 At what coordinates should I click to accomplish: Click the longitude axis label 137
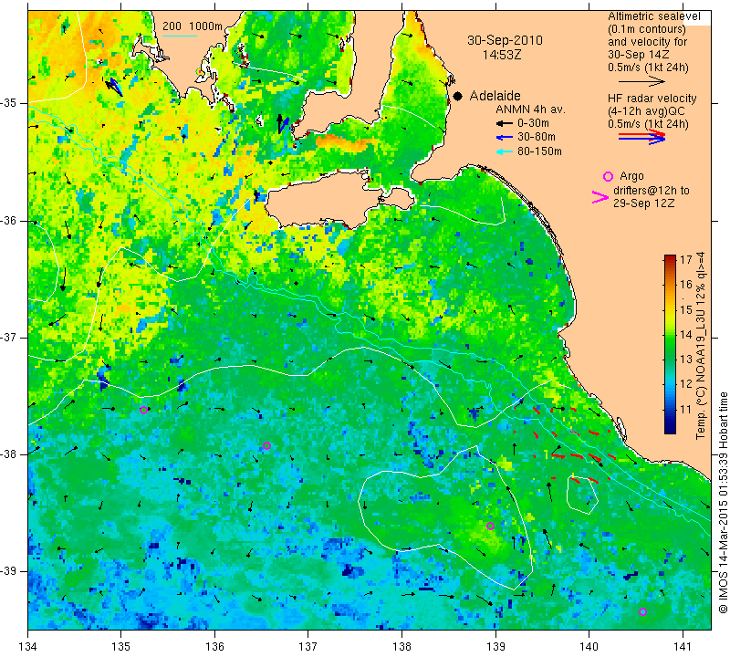coord(308,647)
